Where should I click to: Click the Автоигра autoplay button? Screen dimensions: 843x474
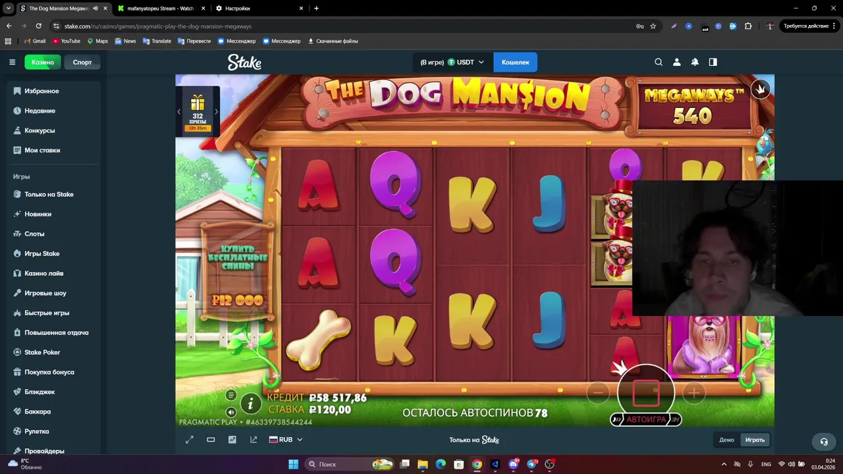[646, 419]
